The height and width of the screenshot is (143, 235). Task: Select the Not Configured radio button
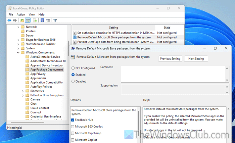(73, 68)
